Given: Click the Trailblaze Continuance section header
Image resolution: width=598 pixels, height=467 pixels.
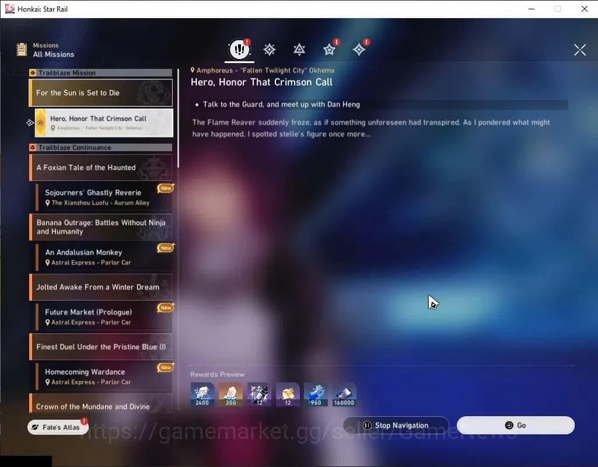Looking at the screenshot, I should click(101, 147).
